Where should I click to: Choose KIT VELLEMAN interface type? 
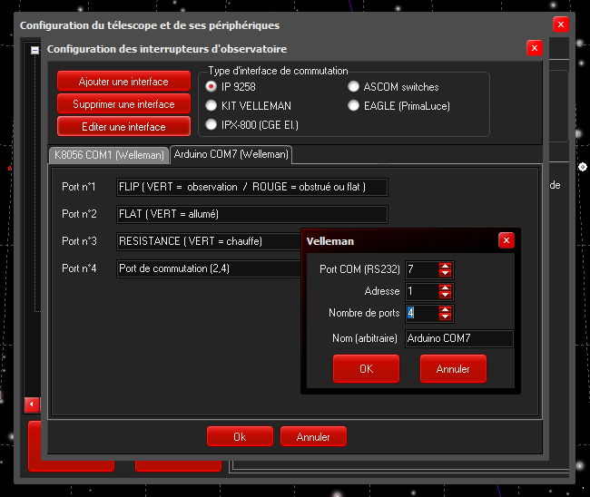coord(211,105)
